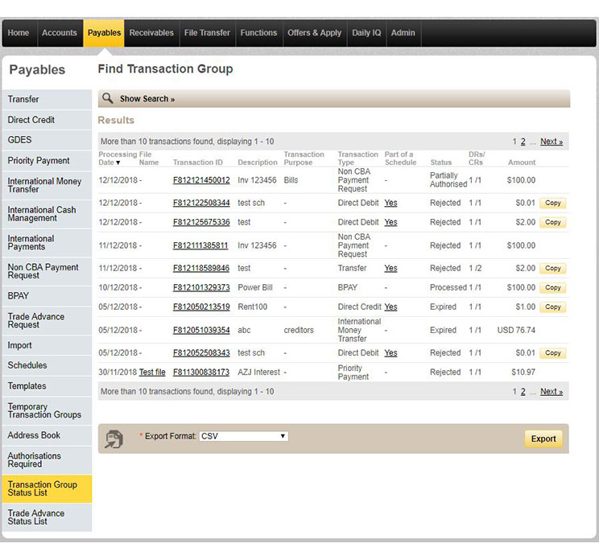Open the Functions tab
The width and height of the screenshot is (599, 560).
pyautogui.click(x=258, y=33)
